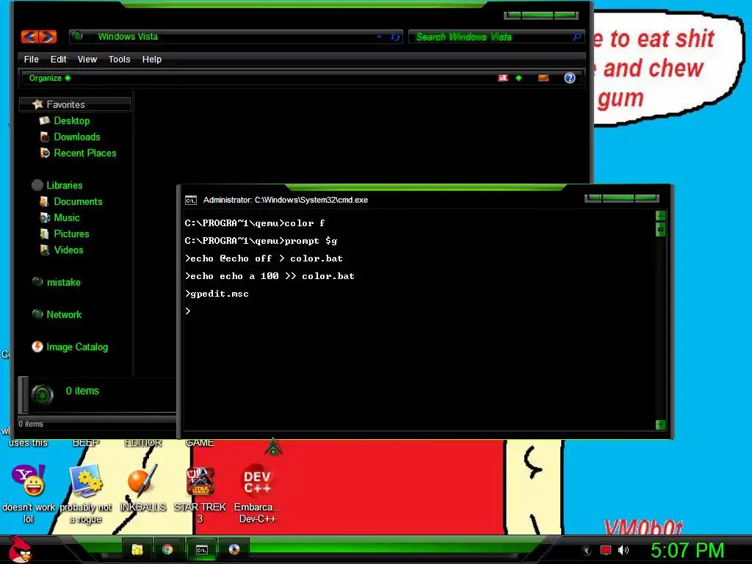Click the disc icon in the taskbar
The height and width of the screenshot is (564, 752).
[x=234, y=549]
